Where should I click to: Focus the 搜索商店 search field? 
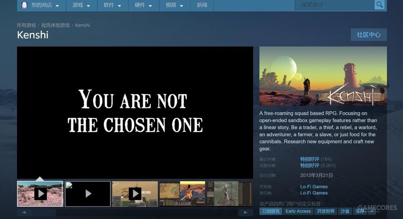pyautogui.click(x=334, y=5)
